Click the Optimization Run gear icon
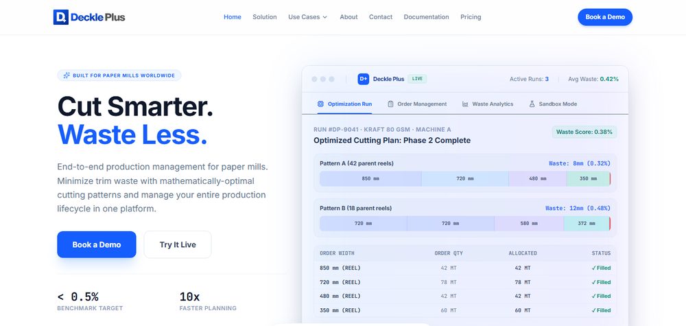 click(320, 104)
